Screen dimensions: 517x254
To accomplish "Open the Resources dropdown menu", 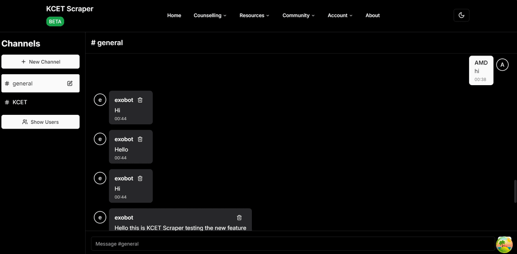I will [254, 15].
